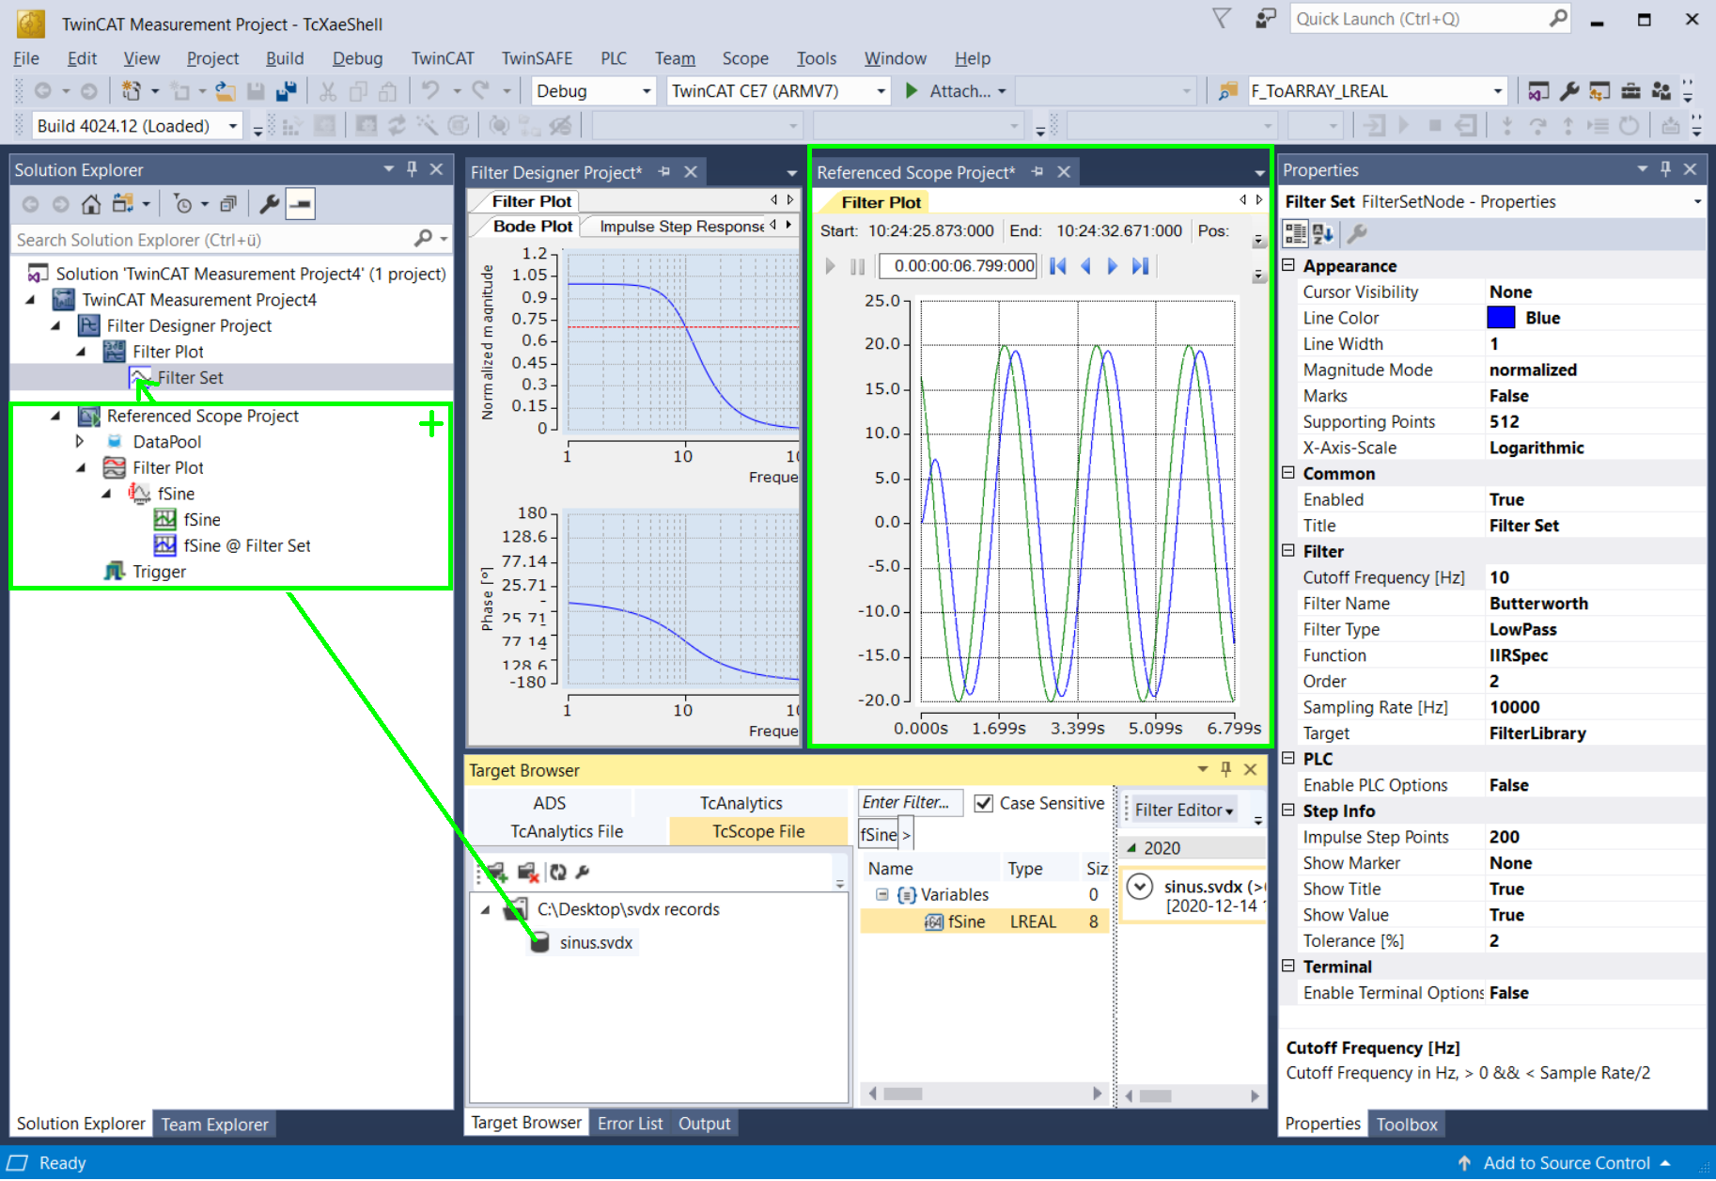Click the notifications filter flag icon
Viewport: 1716px width, 1181px height.
point(1222,19)
